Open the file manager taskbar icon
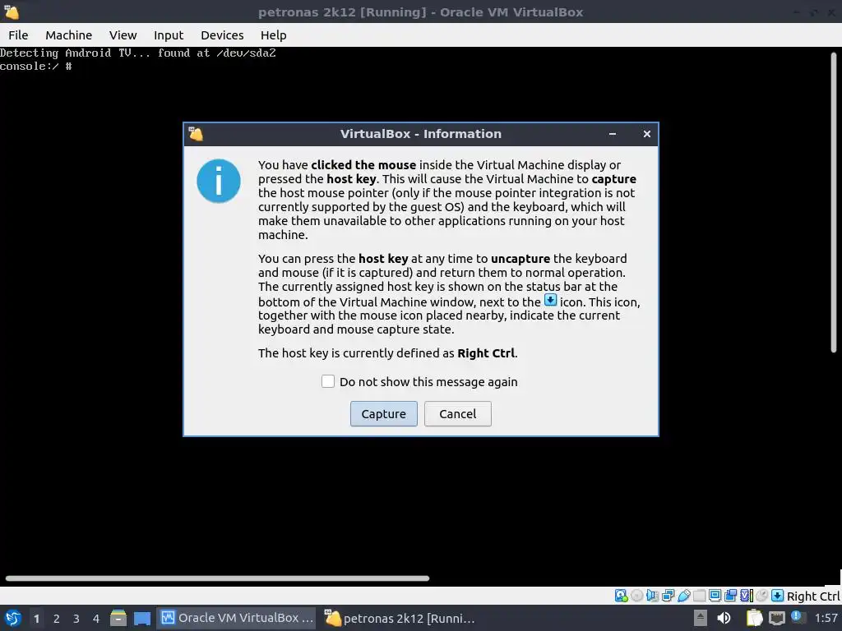Image resolution: width=842 pixels, height=631 pixels. click(x=118, y=618)
